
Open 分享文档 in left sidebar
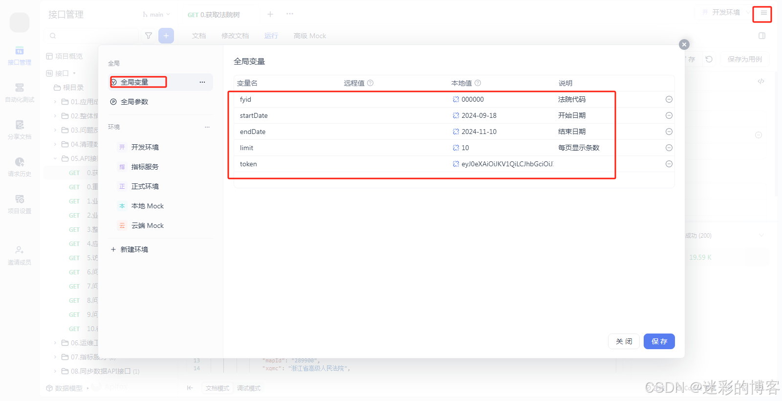20,130
